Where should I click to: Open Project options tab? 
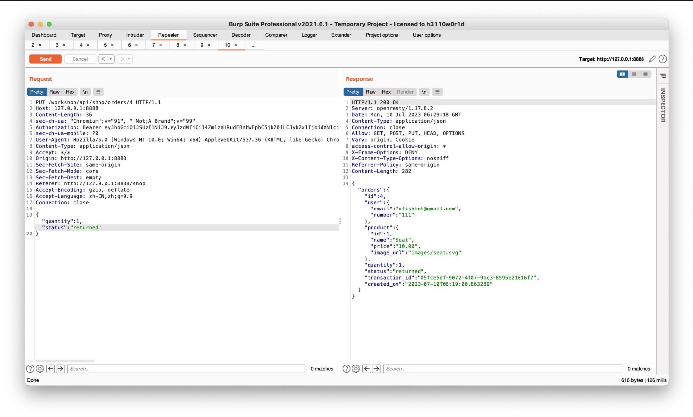click(382, 35)
